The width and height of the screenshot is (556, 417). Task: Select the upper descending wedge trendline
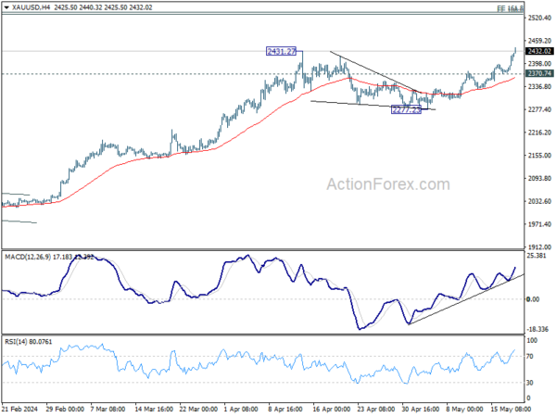[x=376, y=72]
